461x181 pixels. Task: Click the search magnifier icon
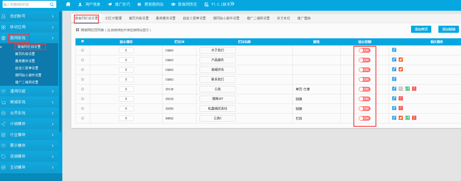point(52,4)
